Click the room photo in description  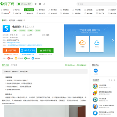click(45, 111)
